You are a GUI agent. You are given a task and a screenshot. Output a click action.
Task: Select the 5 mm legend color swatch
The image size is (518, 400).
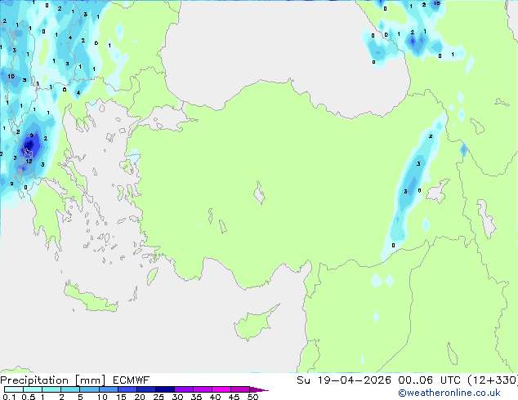point(89,389)
